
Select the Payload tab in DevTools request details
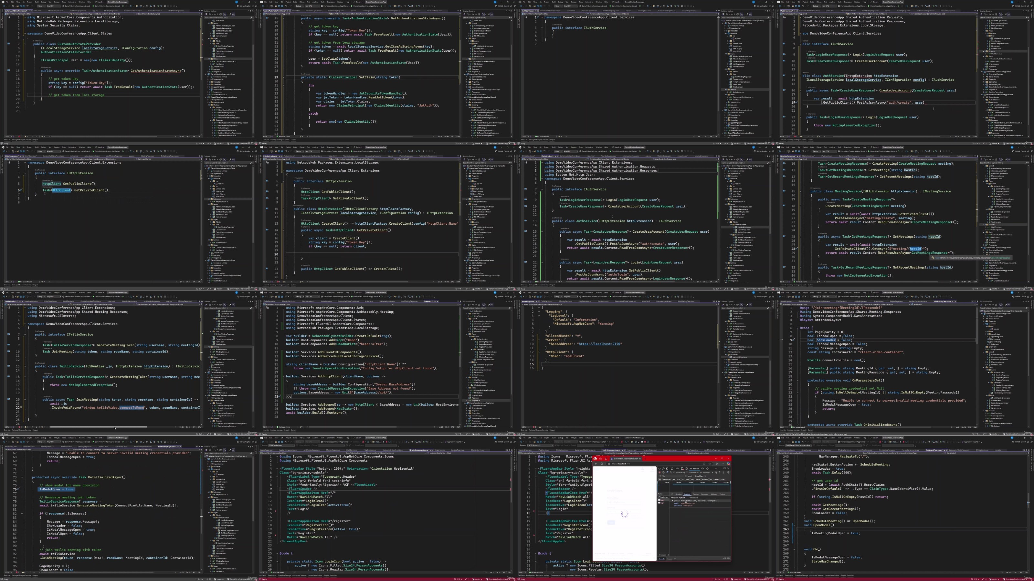pos(687,494)
